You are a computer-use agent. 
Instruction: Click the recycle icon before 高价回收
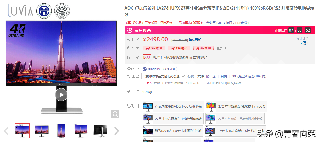pyautogui.click(x=145, y=69)
